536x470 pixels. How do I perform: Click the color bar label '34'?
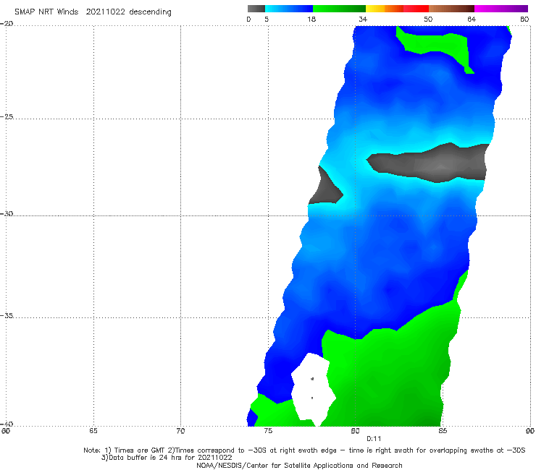click(363, 19)
